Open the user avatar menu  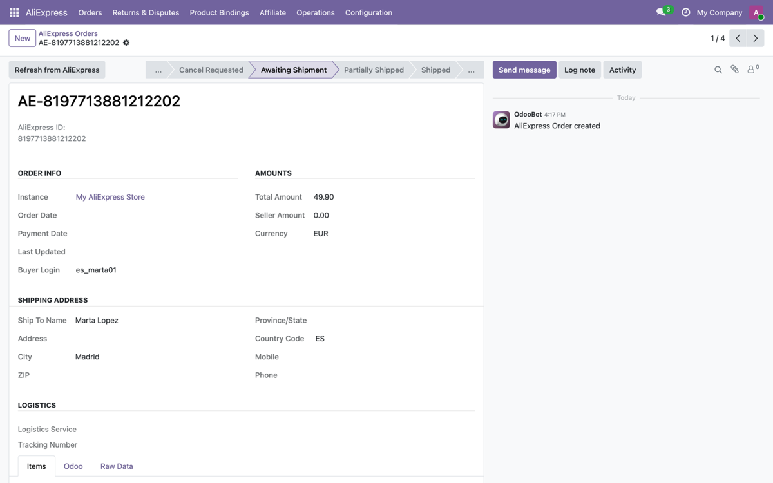(x=756, y=12)
